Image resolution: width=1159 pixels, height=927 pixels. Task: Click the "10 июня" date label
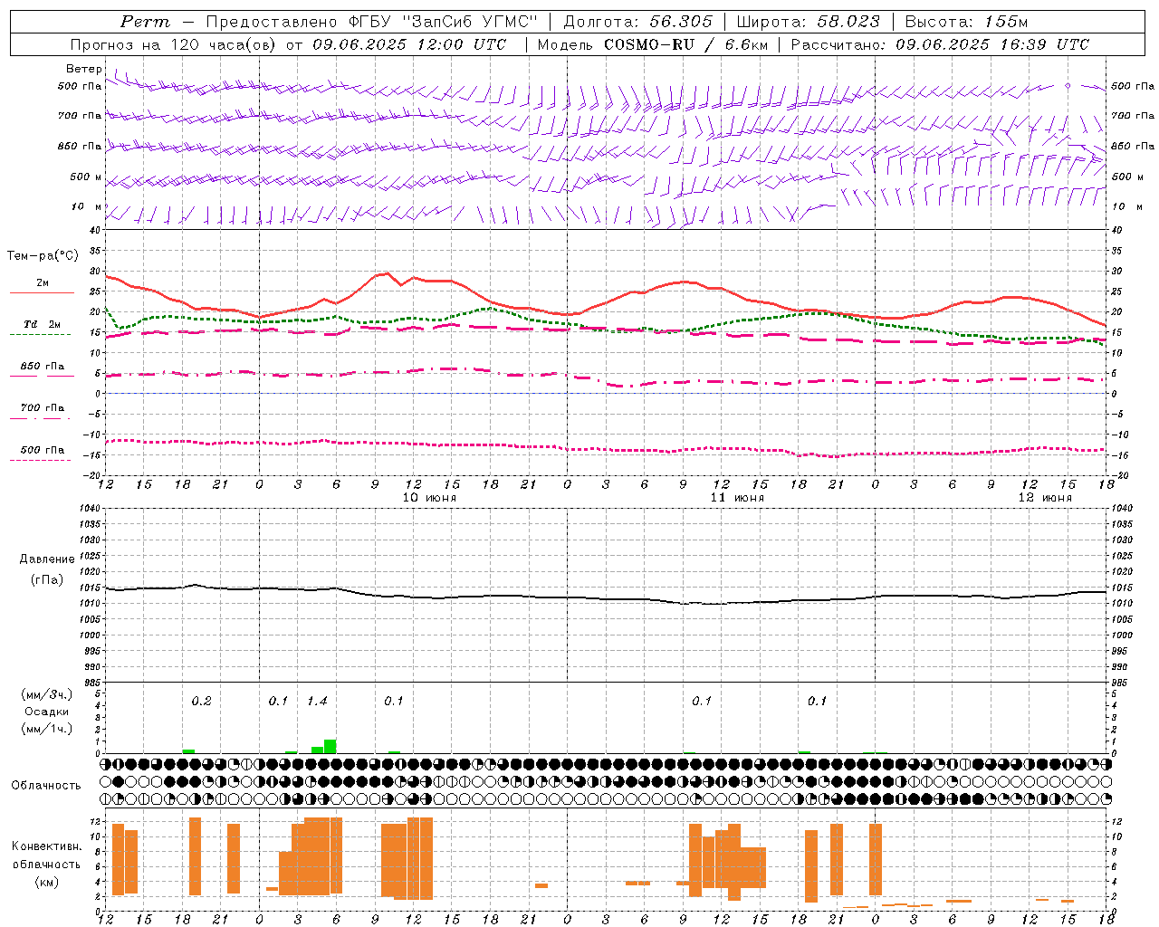(x=429, y=498)
